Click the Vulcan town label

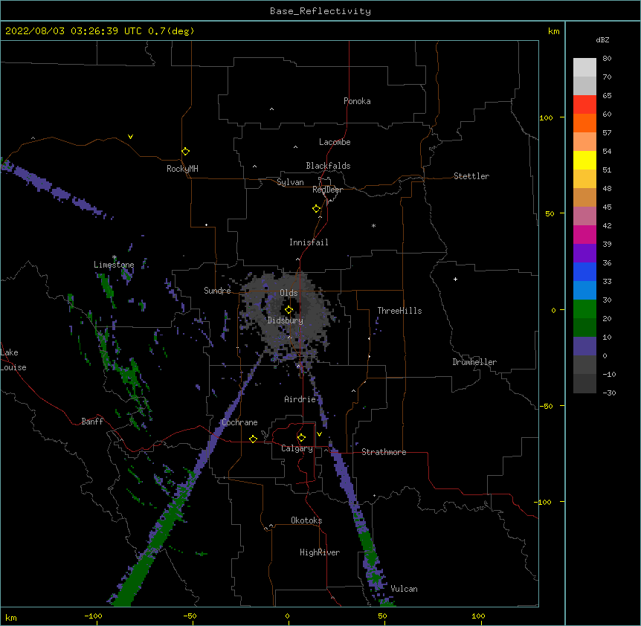point(404,589)
